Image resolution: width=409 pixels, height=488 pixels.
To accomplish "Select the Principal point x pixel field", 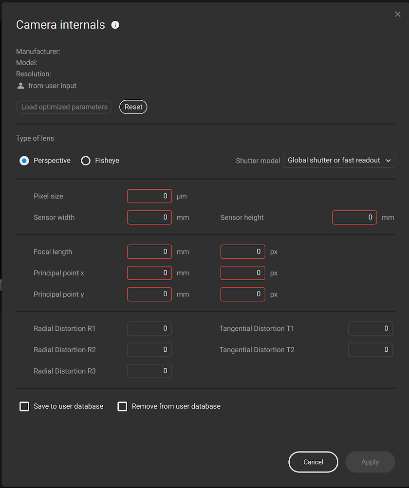I will click(x=242, y=273).
